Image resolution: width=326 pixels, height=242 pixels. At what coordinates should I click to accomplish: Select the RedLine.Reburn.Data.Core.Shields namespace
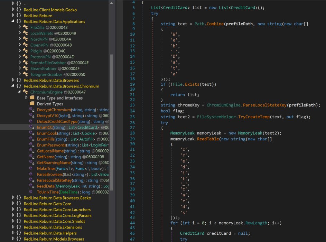[x=55, y=221]
